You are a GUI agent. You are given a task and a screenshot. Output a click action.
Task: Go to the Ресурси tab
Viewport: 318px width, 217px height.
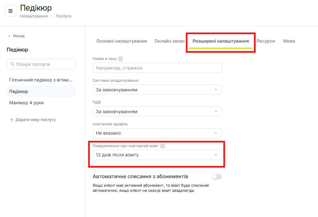point(266,41)
